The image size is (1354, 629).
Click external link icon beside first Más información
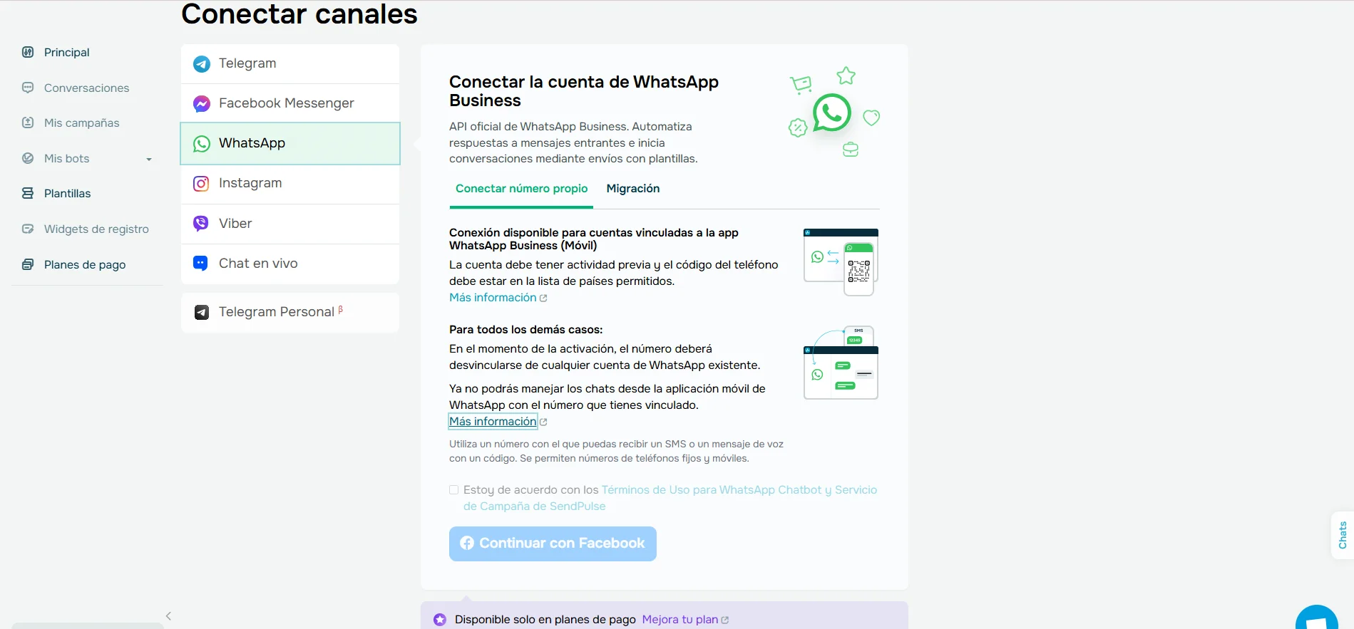tap(543, 298)
